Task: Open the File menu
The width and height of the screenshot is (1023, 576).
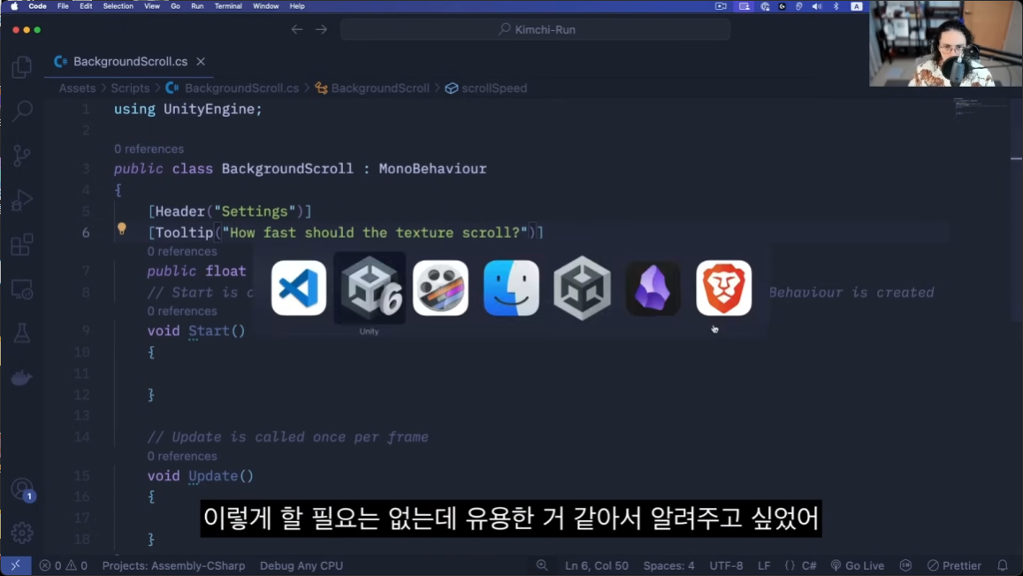Action: coord(63,6)
